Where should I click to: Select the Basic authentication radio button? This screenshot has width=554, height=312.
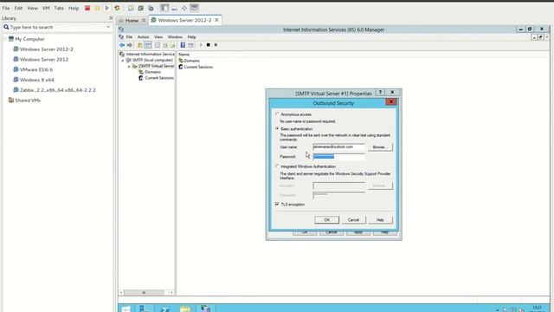click(x=277, y=129)
